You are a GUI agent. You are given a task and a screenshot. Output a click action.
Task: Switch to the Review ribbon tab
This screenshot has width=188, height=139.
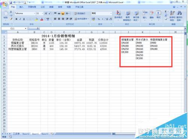[60, 7]
